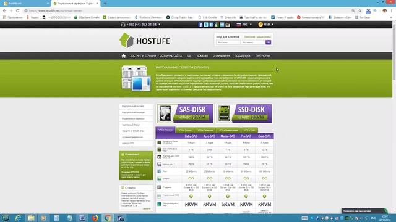This screenshot has height=222, width=396.
Task: Open the home page via house icon
Action: tap(124, 56)
